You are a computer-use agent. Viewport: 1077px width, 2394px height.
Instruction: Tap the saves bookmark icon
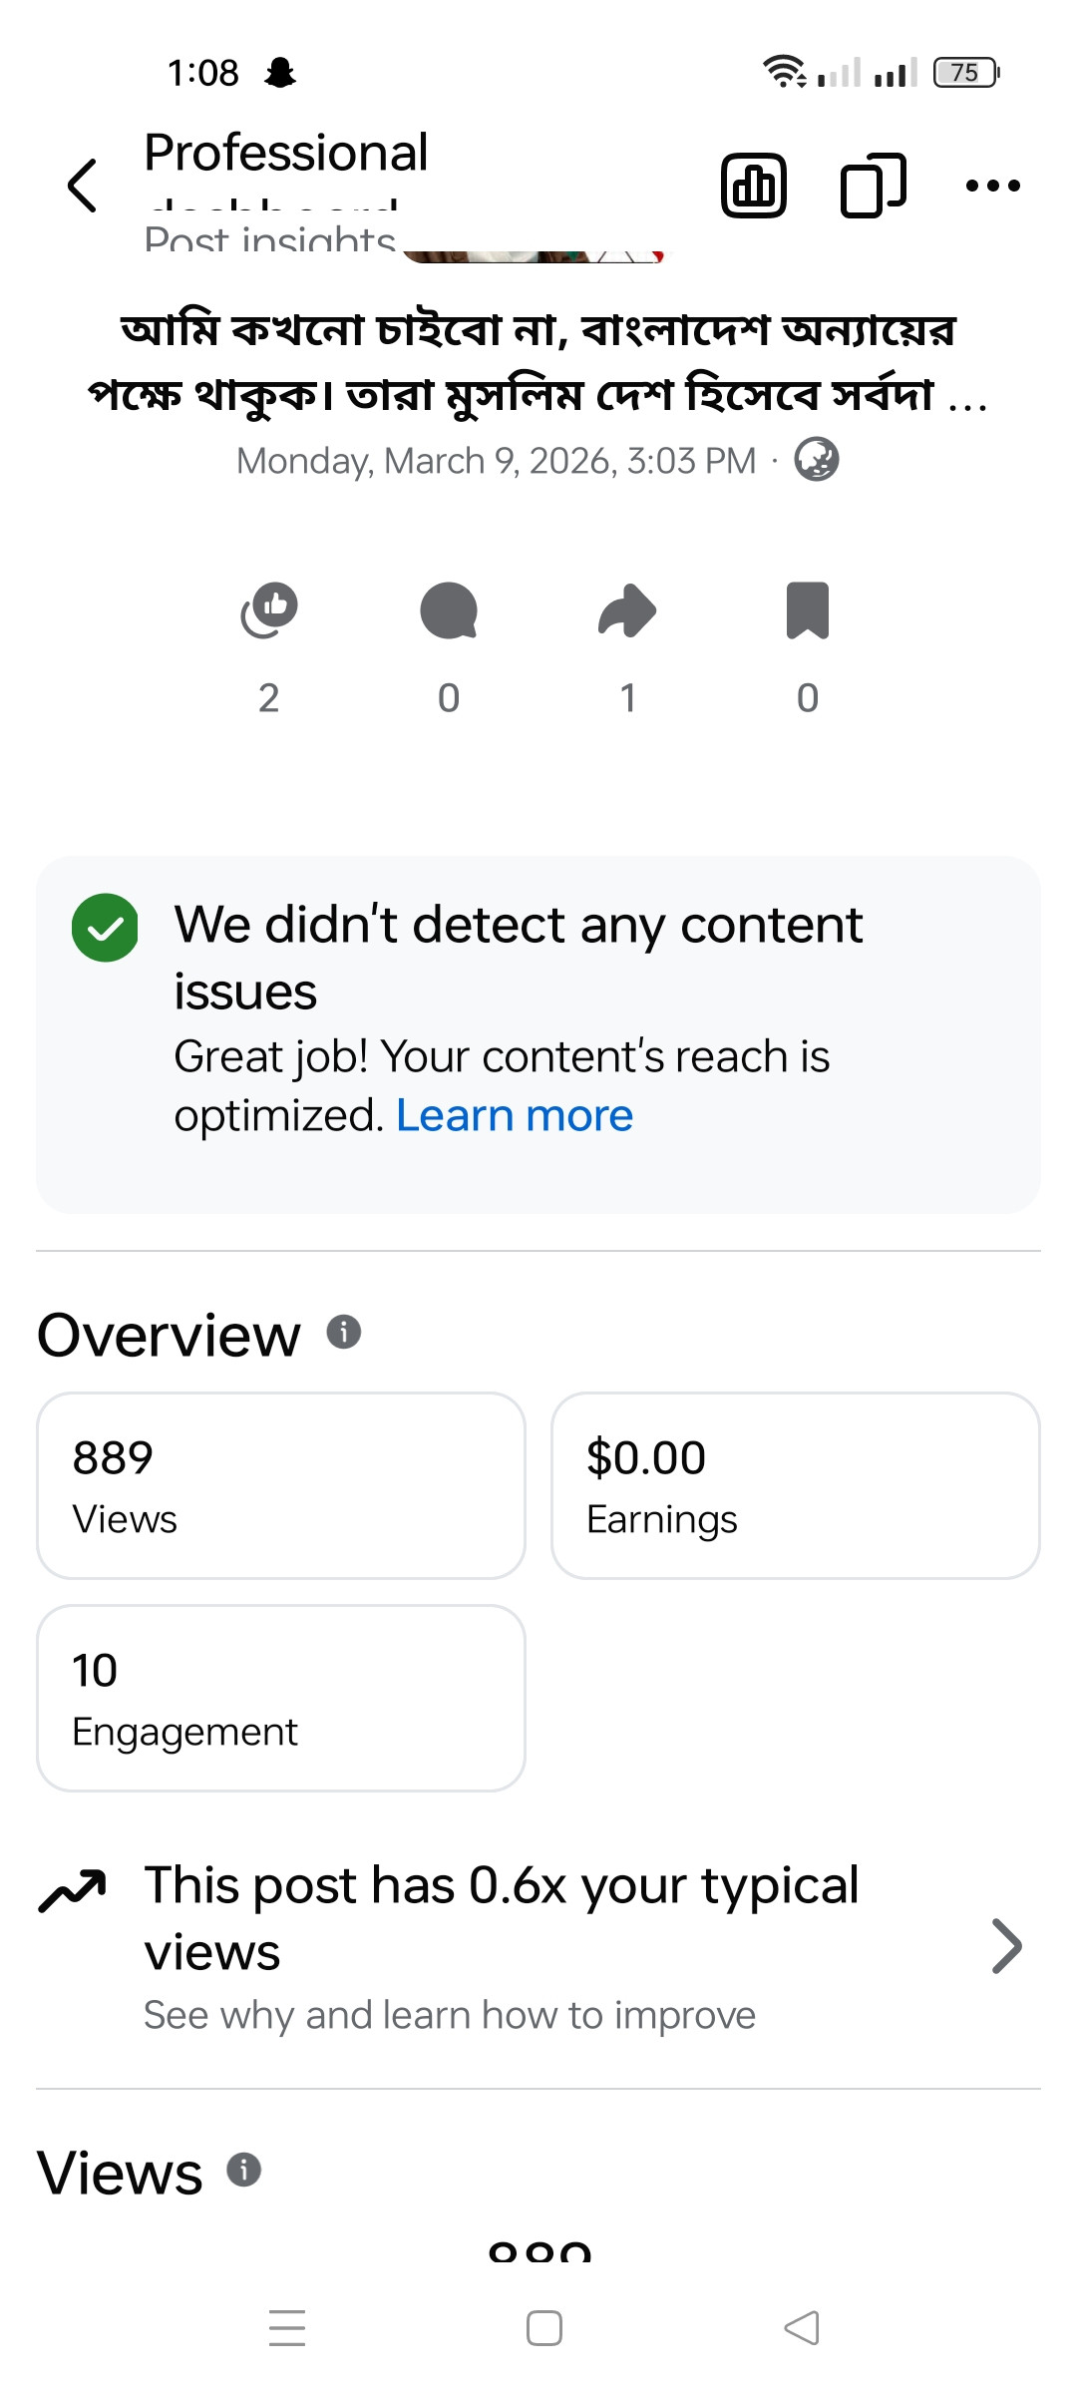pos(808,610)
